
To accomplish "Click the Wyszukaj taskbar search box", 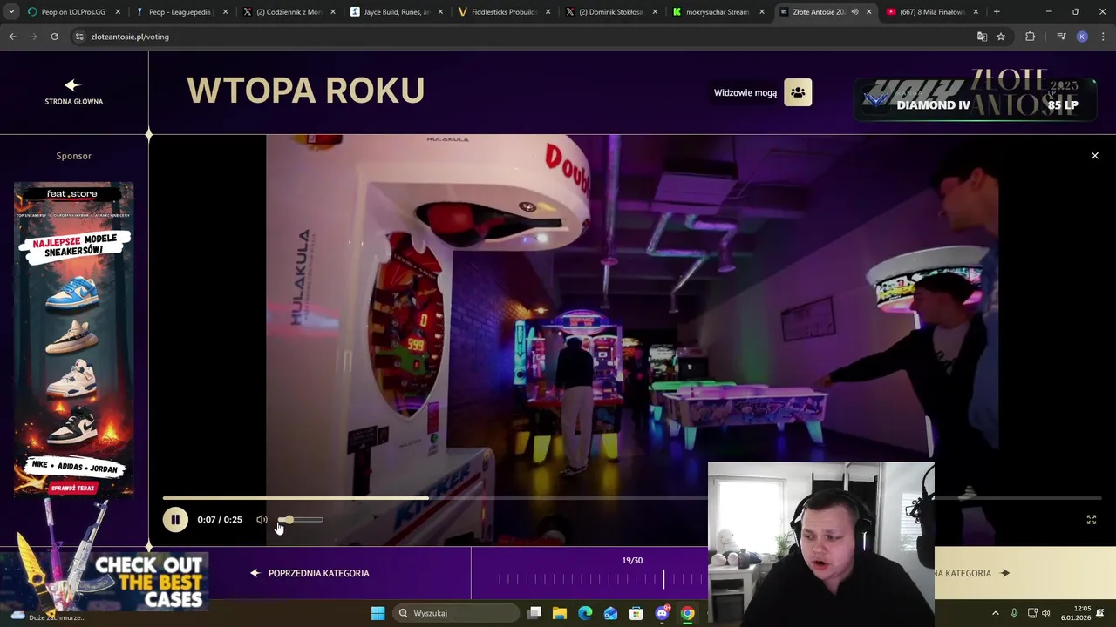I will 456,613.
